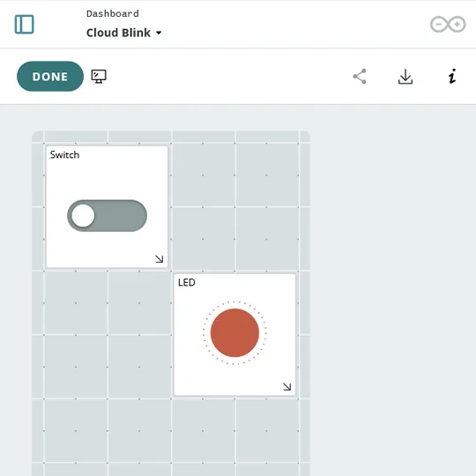Click the red LED indicator

click(234, 332)
